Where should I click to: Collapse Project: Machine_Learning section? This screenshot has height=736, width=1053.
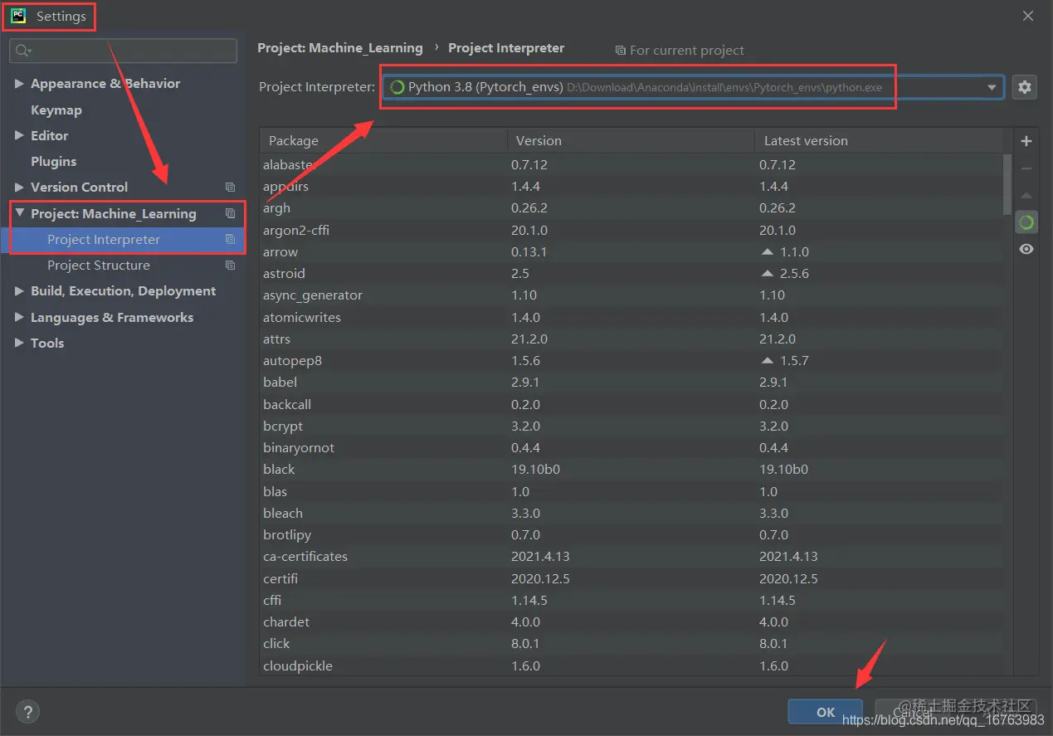[19, 213]
